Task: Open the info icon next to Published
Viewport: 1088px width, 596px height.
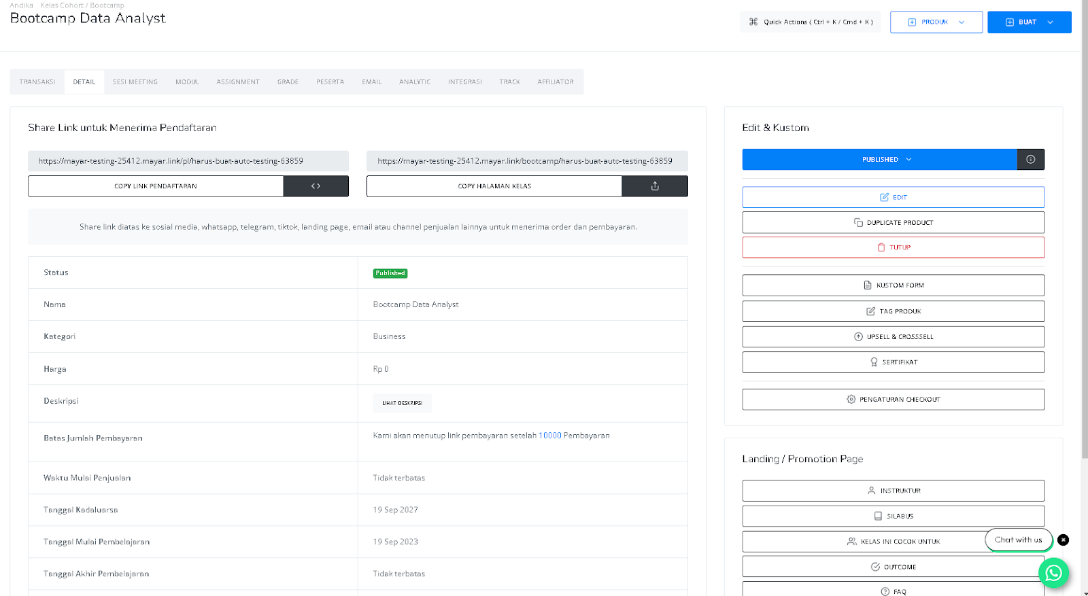Action: click(1031, 160)
